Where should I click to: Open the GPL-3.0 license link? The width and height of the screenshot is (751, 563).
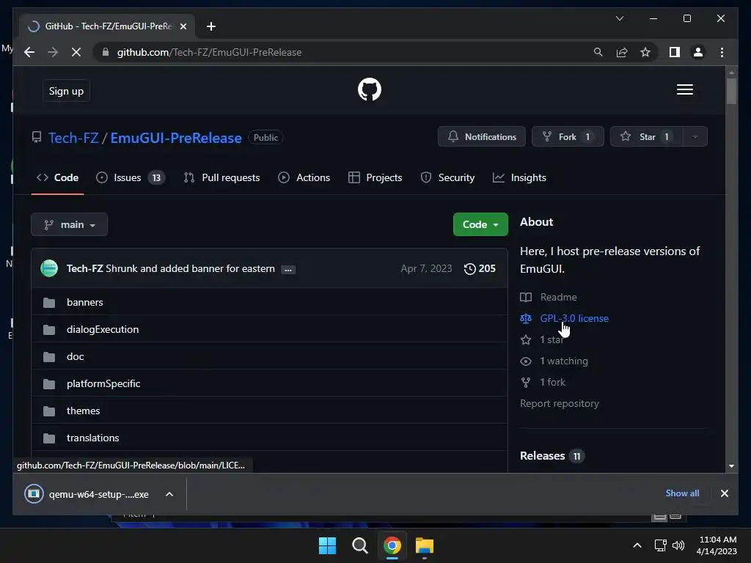point(574,318)
